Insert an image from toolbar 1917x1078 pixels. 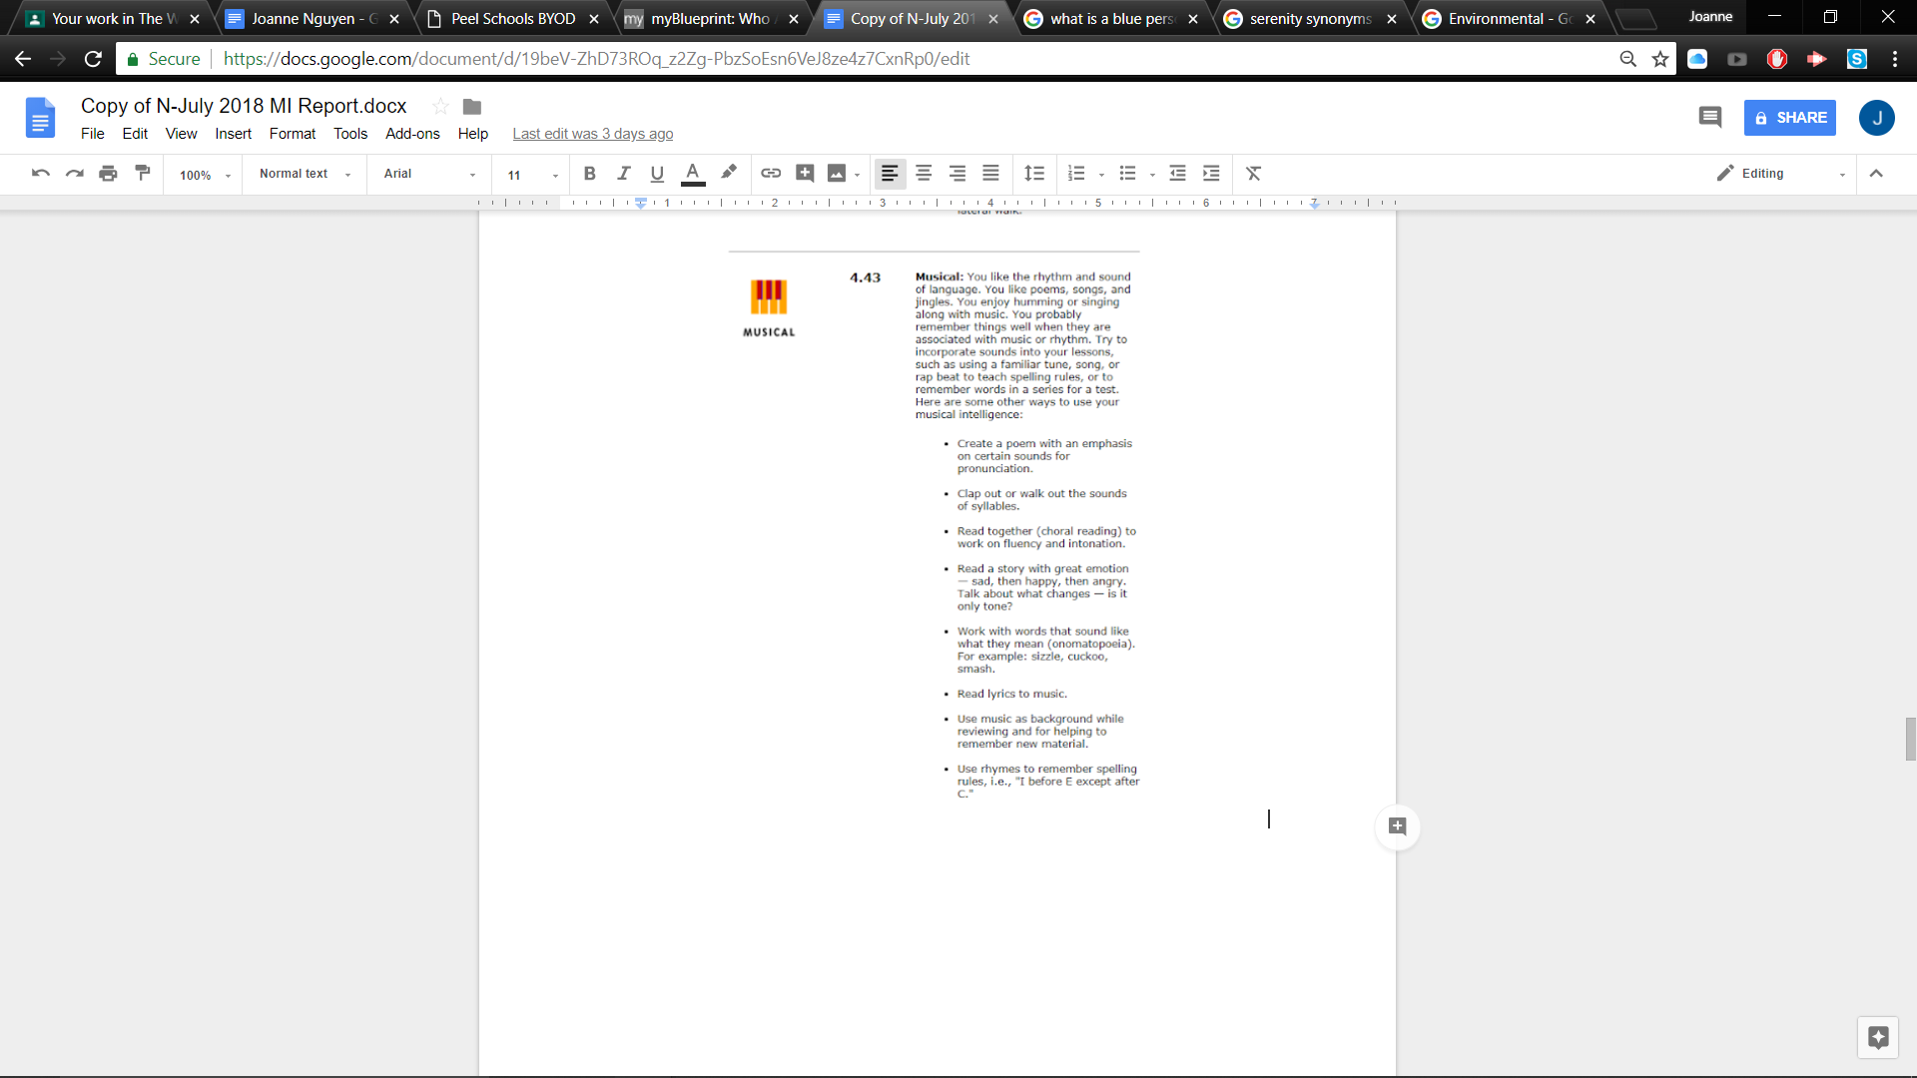point(837,174)
